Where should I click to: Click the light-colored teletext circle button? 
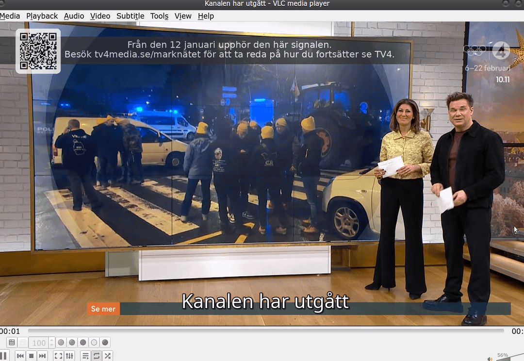94,343
